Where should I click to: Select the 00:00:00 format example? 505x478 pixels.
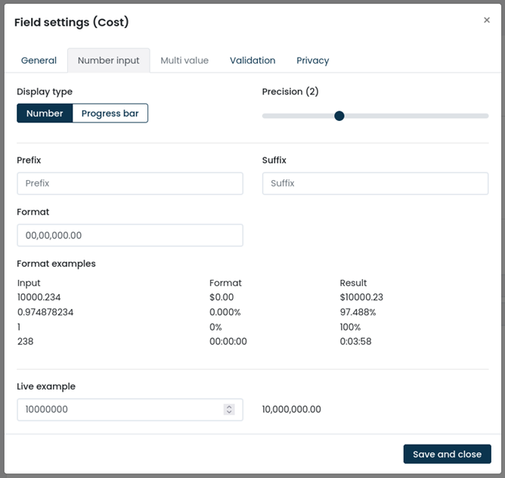point(228,341)
